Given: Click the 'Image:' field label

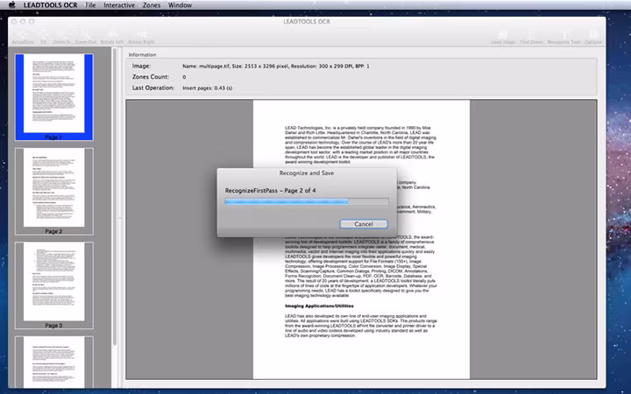Looking at the screenshot, I should (142, 66).
